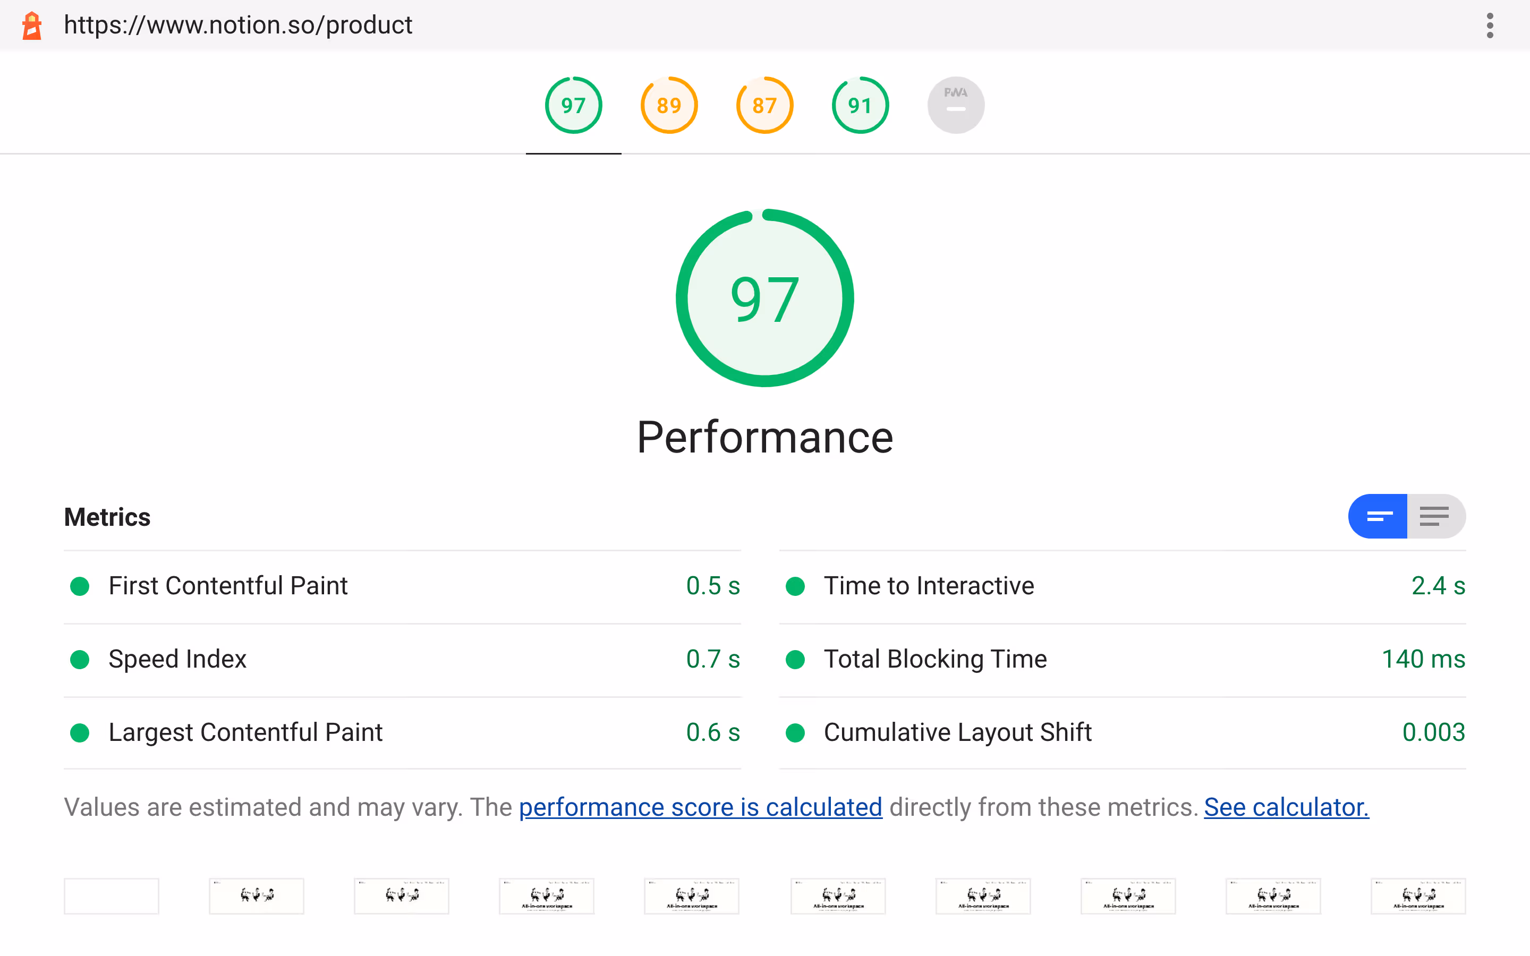1530x956 pixels.
Task: Expand the Time to Interactive metric row
Action: click(928, 586)
